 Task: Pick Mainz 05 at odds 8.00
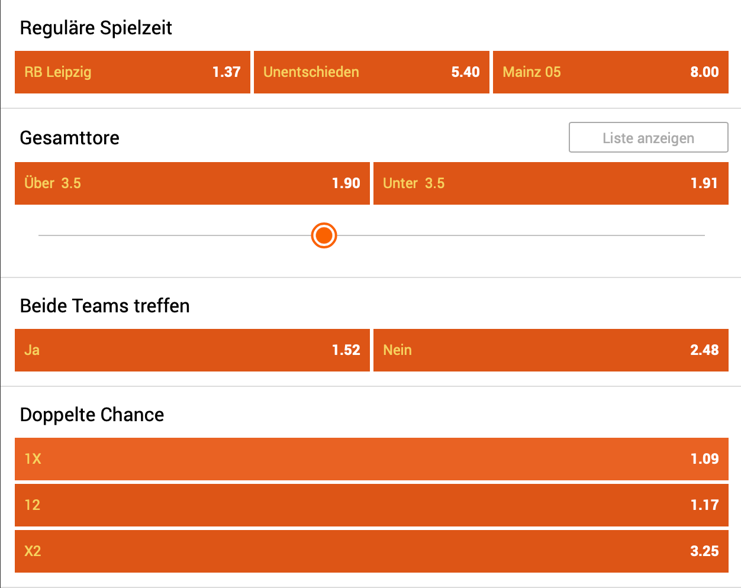click(610, 72)
